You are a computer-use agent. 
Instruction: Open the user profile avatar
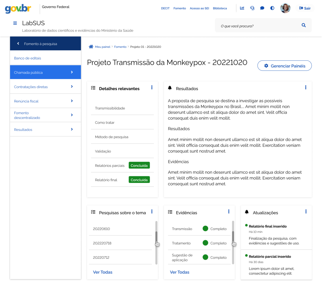[x=285, y=8]
